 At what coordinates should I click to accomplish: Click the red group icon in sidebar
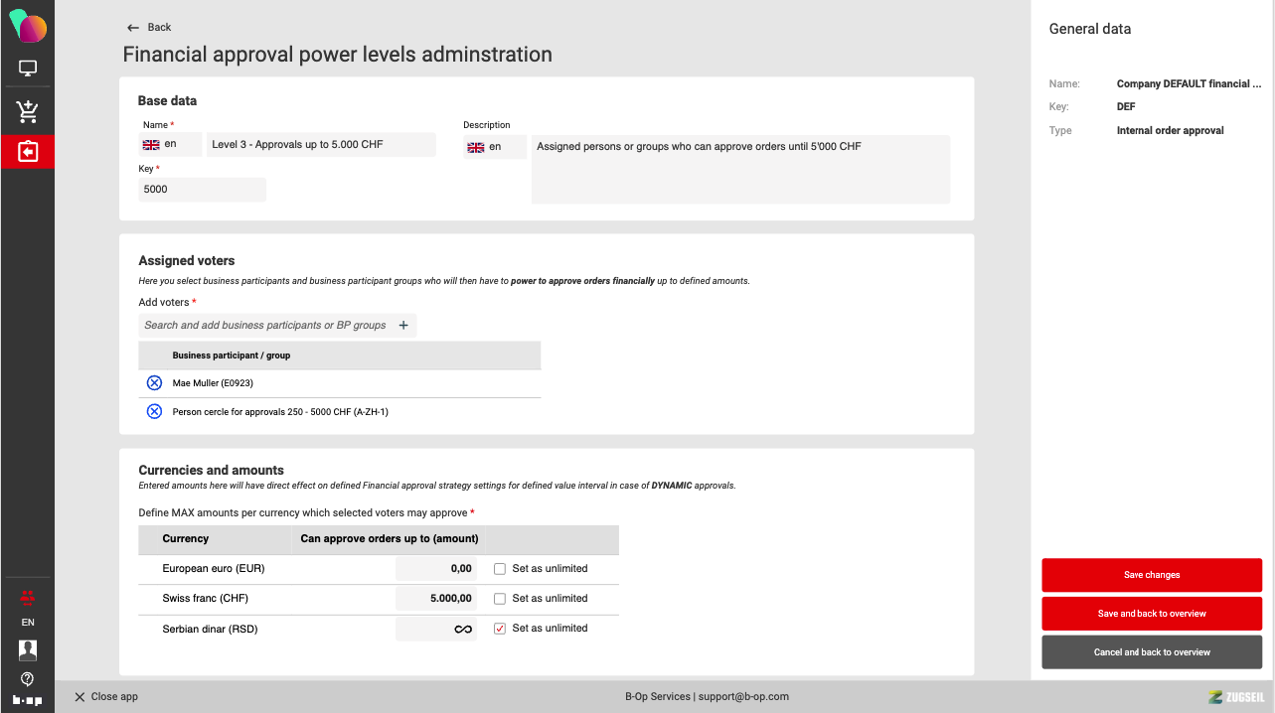coord(28,597)
